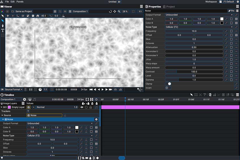This screenshot has width=240, height=160.
Task: Click the Empty Layer noise source icon
Action: (28, 107)
